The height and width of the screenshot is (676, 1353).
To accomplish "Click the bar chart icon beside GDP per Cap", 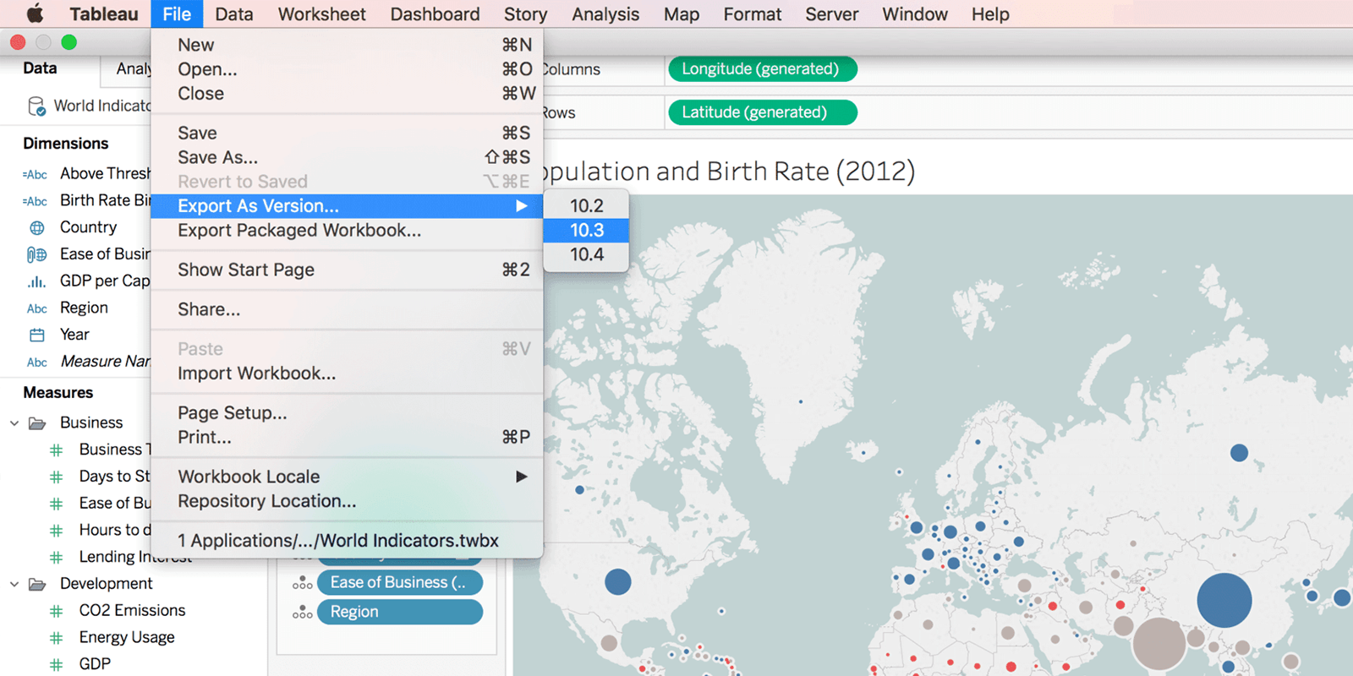I will [37, 281].
